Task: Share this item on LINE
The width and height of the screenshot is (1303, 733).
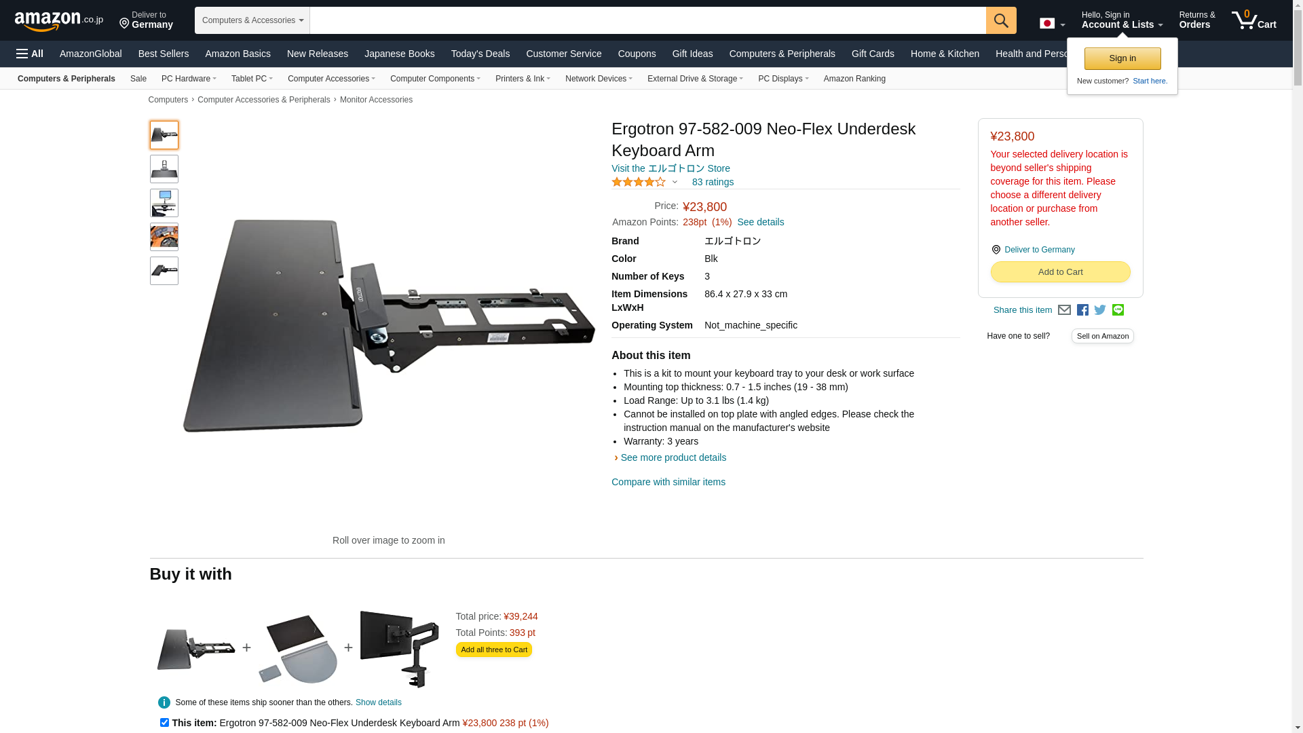Action: point(1118,310)
